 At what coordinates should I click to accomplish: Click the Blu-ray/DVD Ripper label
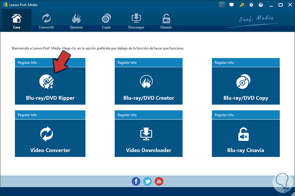tap(50, 98)
